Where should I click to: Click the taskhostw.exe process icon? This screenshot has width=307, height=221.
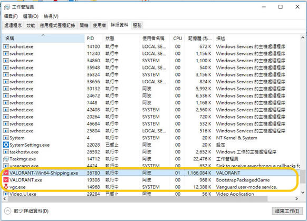[6, 152]
